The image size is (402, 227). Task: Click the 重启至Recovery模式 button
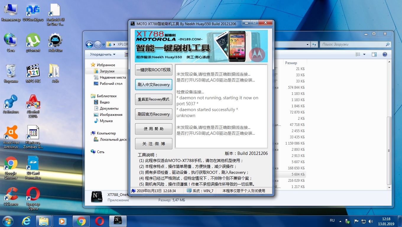(x=154, y=99)
